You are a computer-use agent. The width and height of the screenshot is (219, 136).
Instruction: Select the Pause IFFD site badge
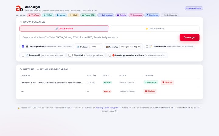click(x=88, y=15)
